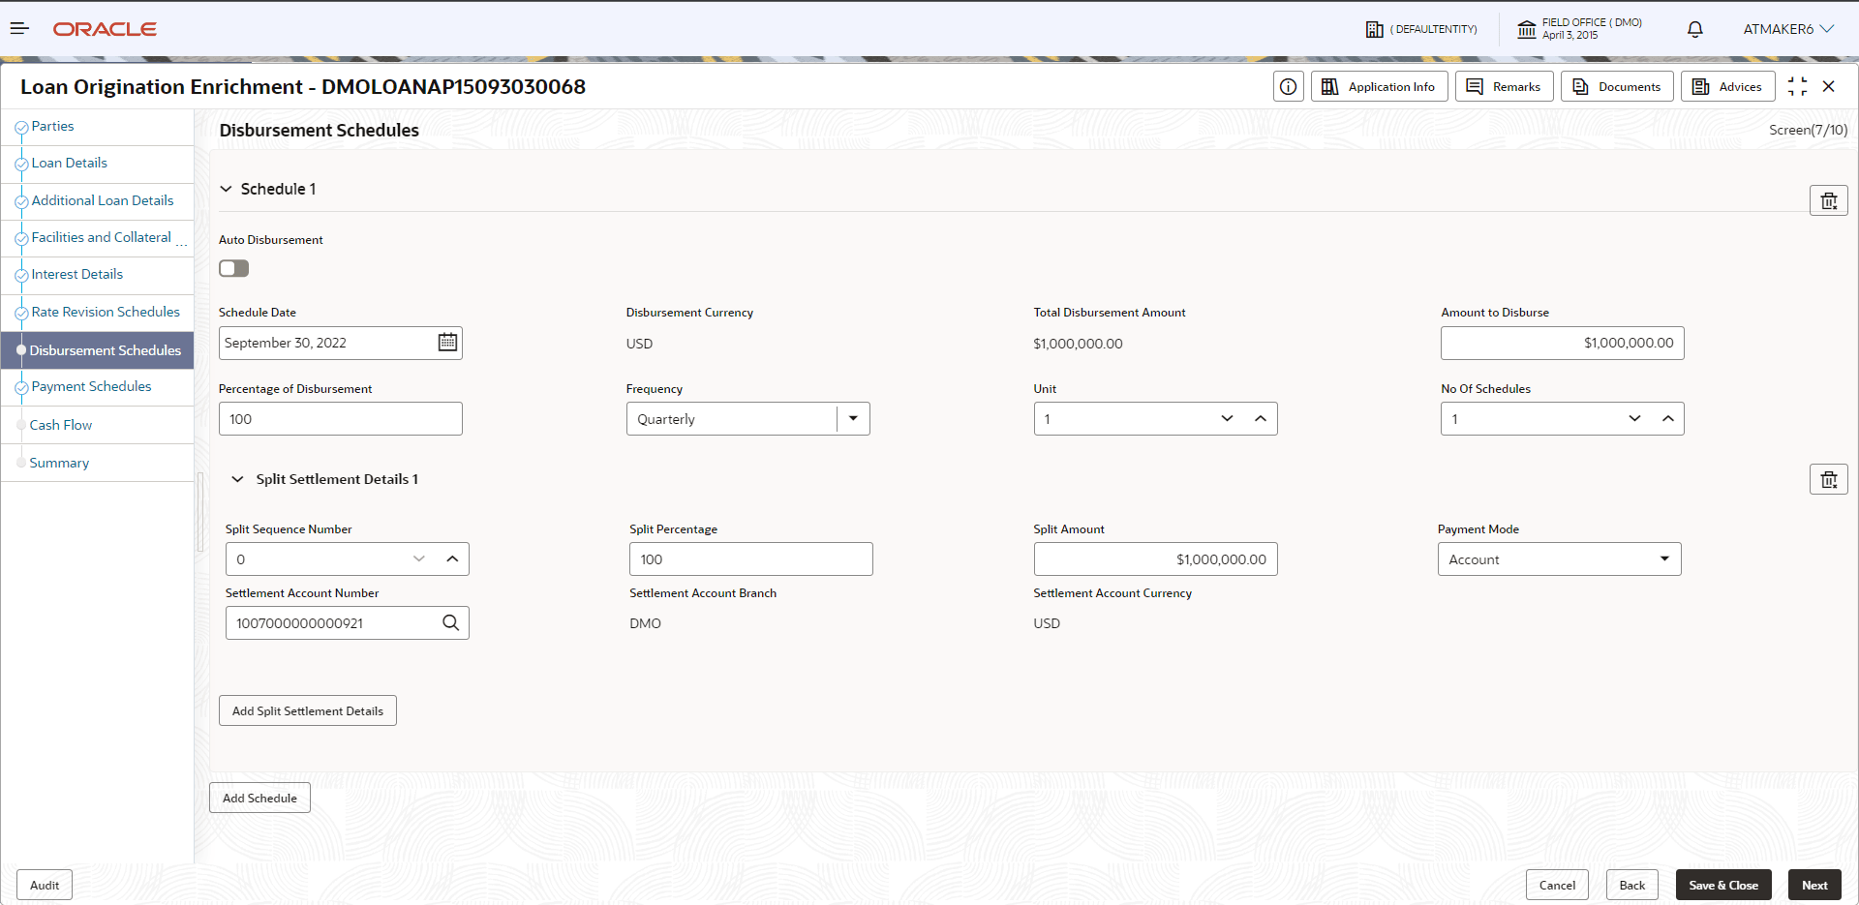Decrease the Unit value
The image size is (1859, 905).
coord(1227,418)
